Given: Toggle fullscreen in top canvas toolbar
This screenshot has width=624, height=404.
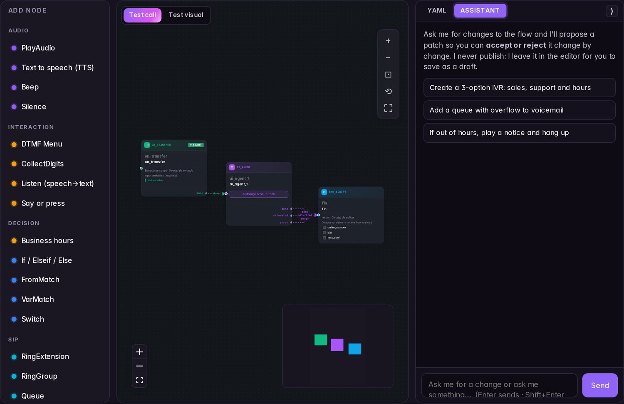Looking at the screenshot, I should tap(388, 108).
